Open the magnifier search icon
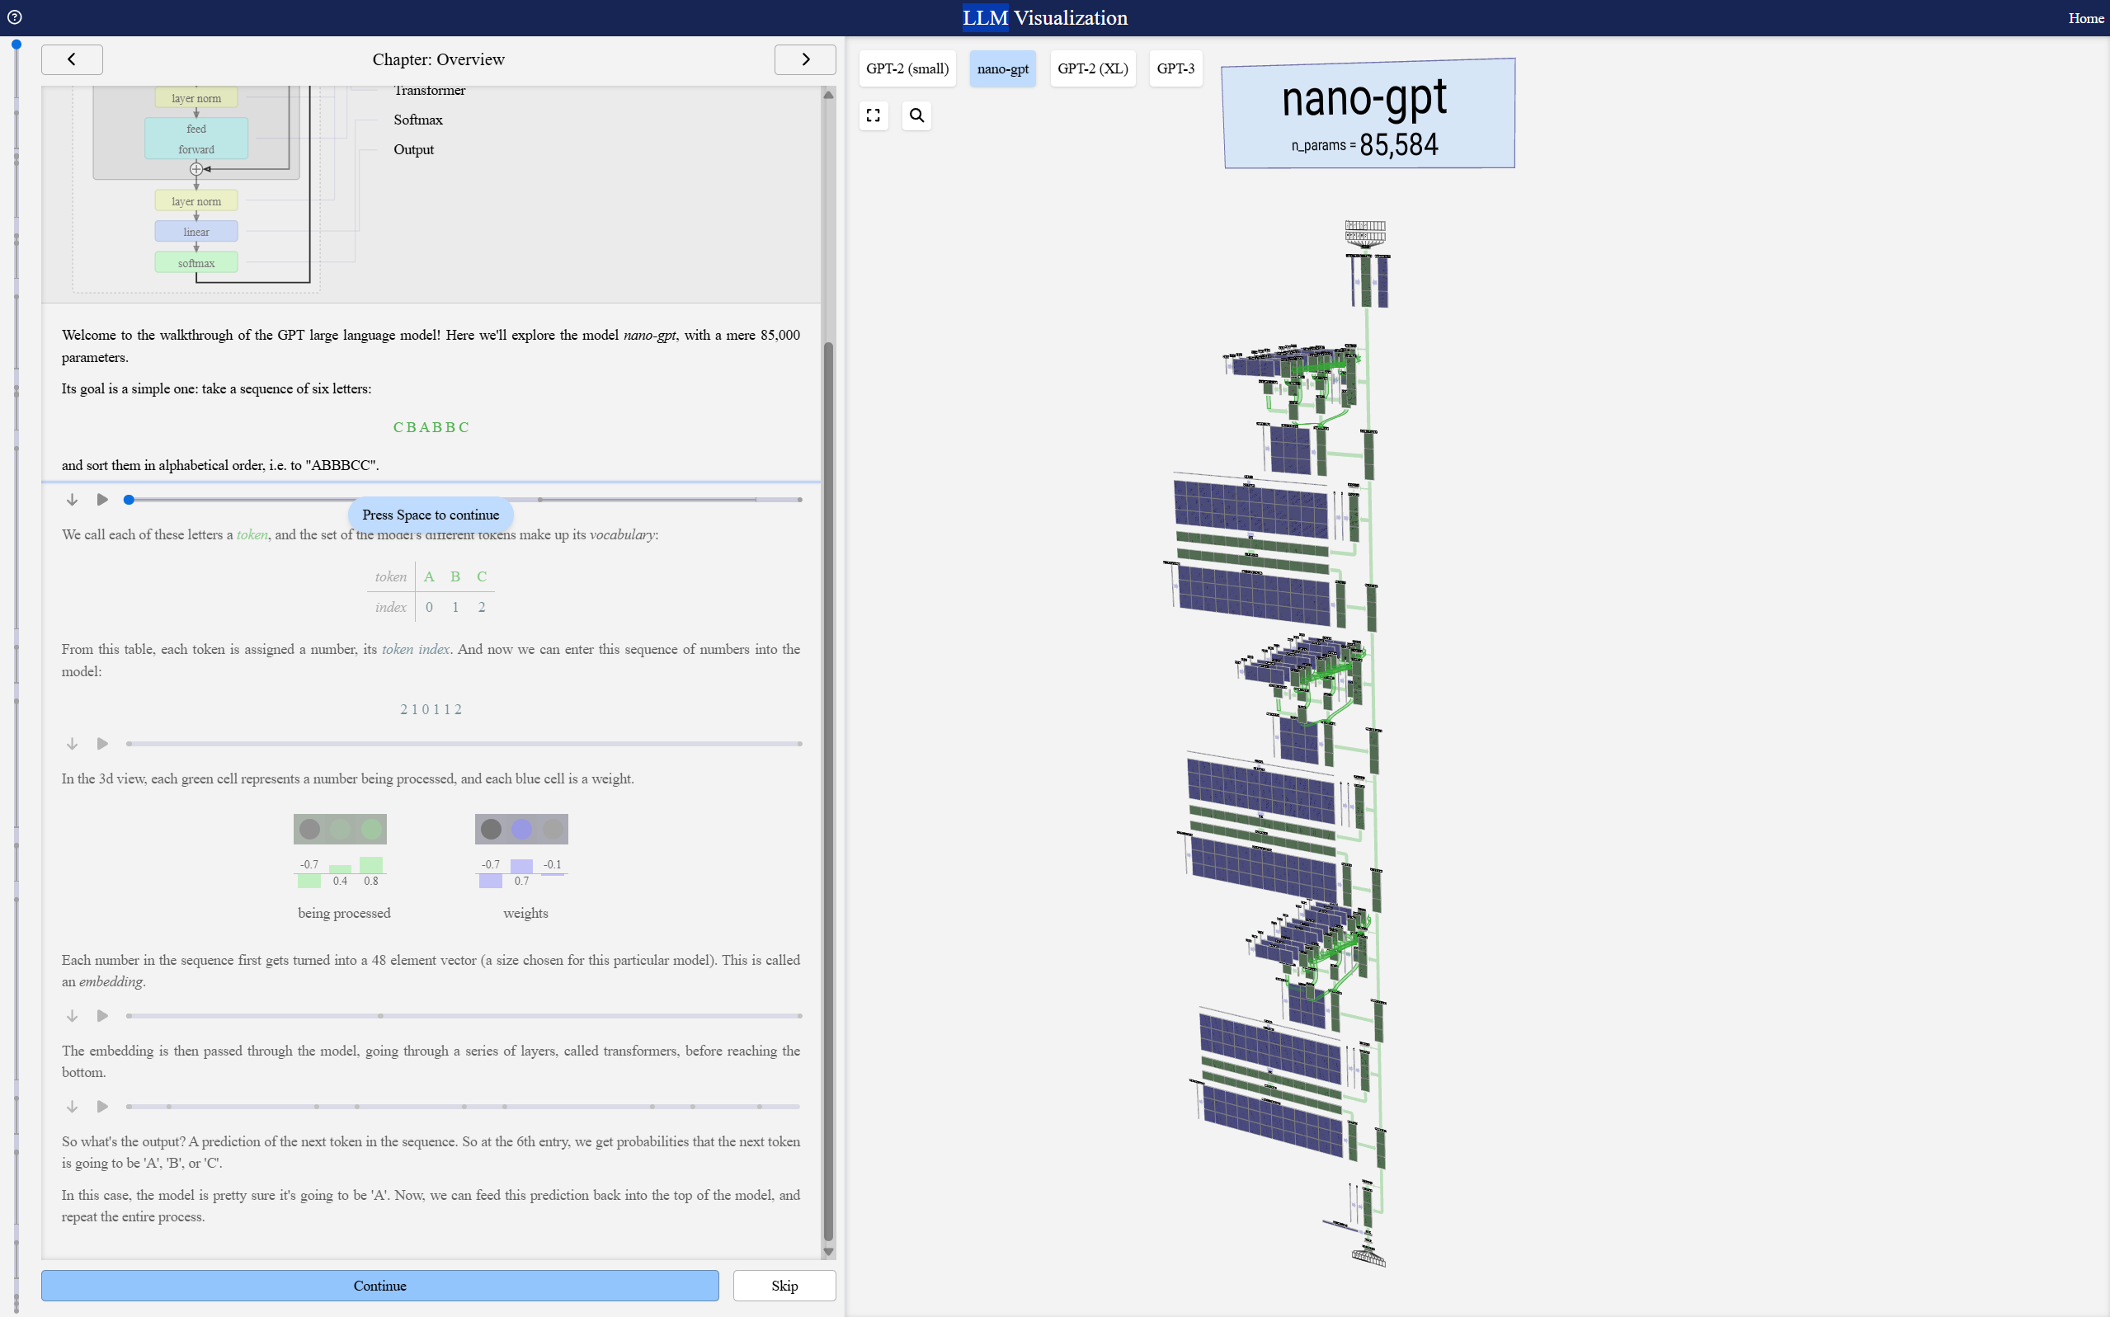Screen dimensions: 2110x1317 point(916,115)
